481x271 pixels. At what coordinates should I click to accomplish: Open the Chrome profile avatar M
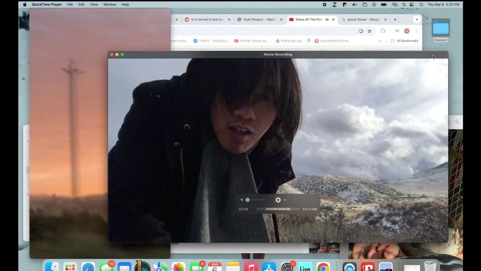(407, 31)
